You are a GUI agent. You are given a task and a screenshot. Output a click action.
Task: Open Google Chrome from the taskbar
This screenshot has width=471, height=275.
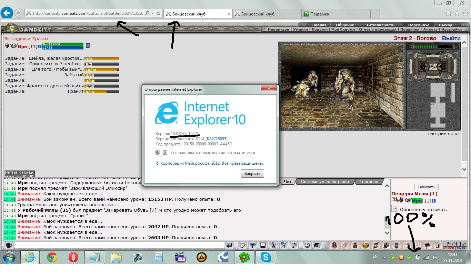pos(52,257)
